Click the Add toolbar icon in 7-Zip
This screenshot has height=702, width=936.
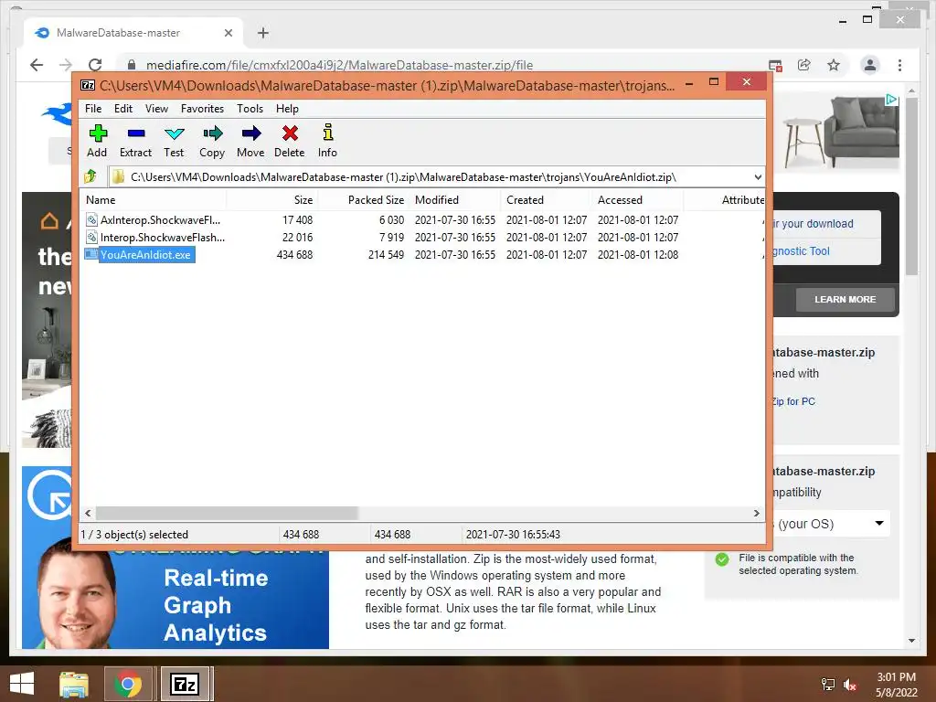(97, 140)
